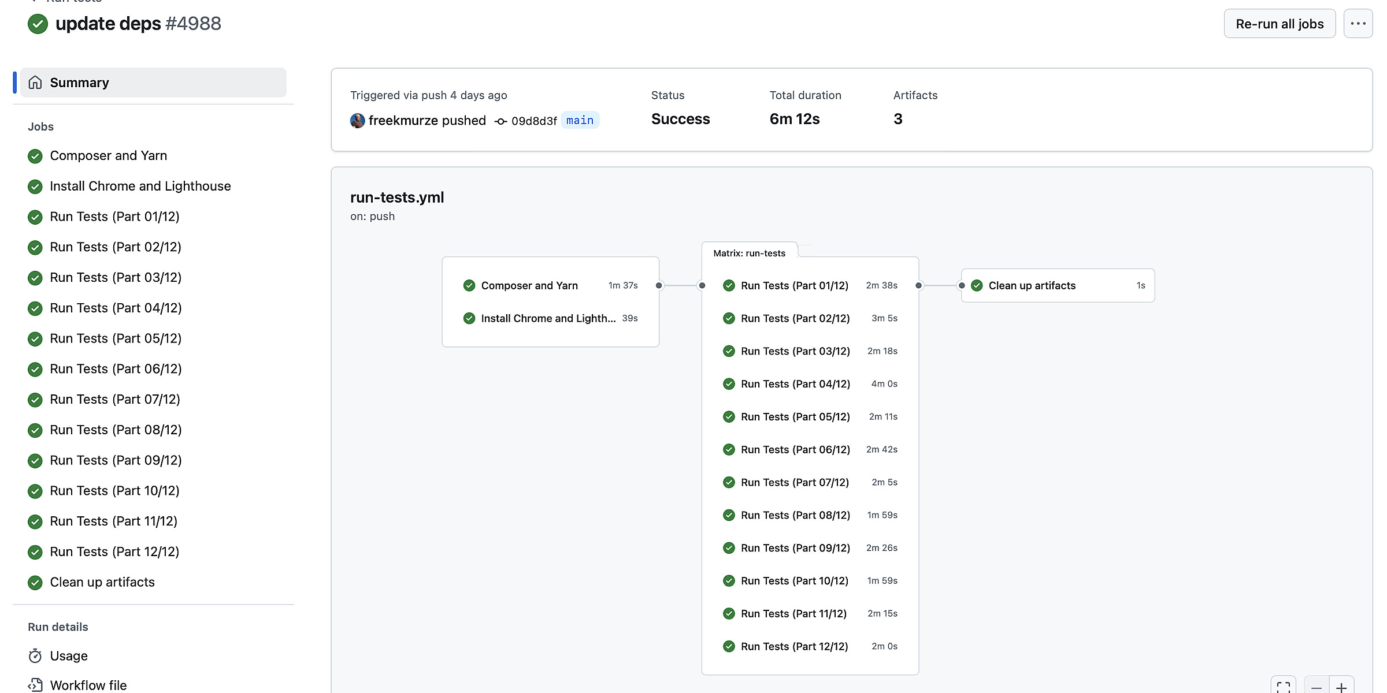Open Run Tests (Part 08/12) graph node
1387x693 pixels.
pyautogui.click(x=810, y=515)
